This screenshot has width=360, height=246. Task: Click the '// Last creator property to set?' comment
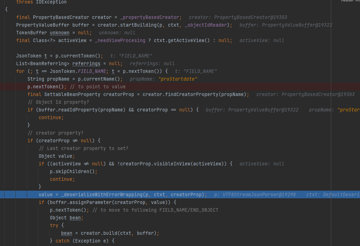point(83,149)
